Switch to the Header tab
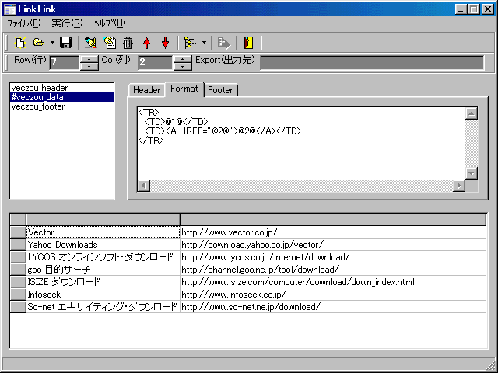Image resolution: width=498 pixels, height=373 pixels. click(146, 90)
